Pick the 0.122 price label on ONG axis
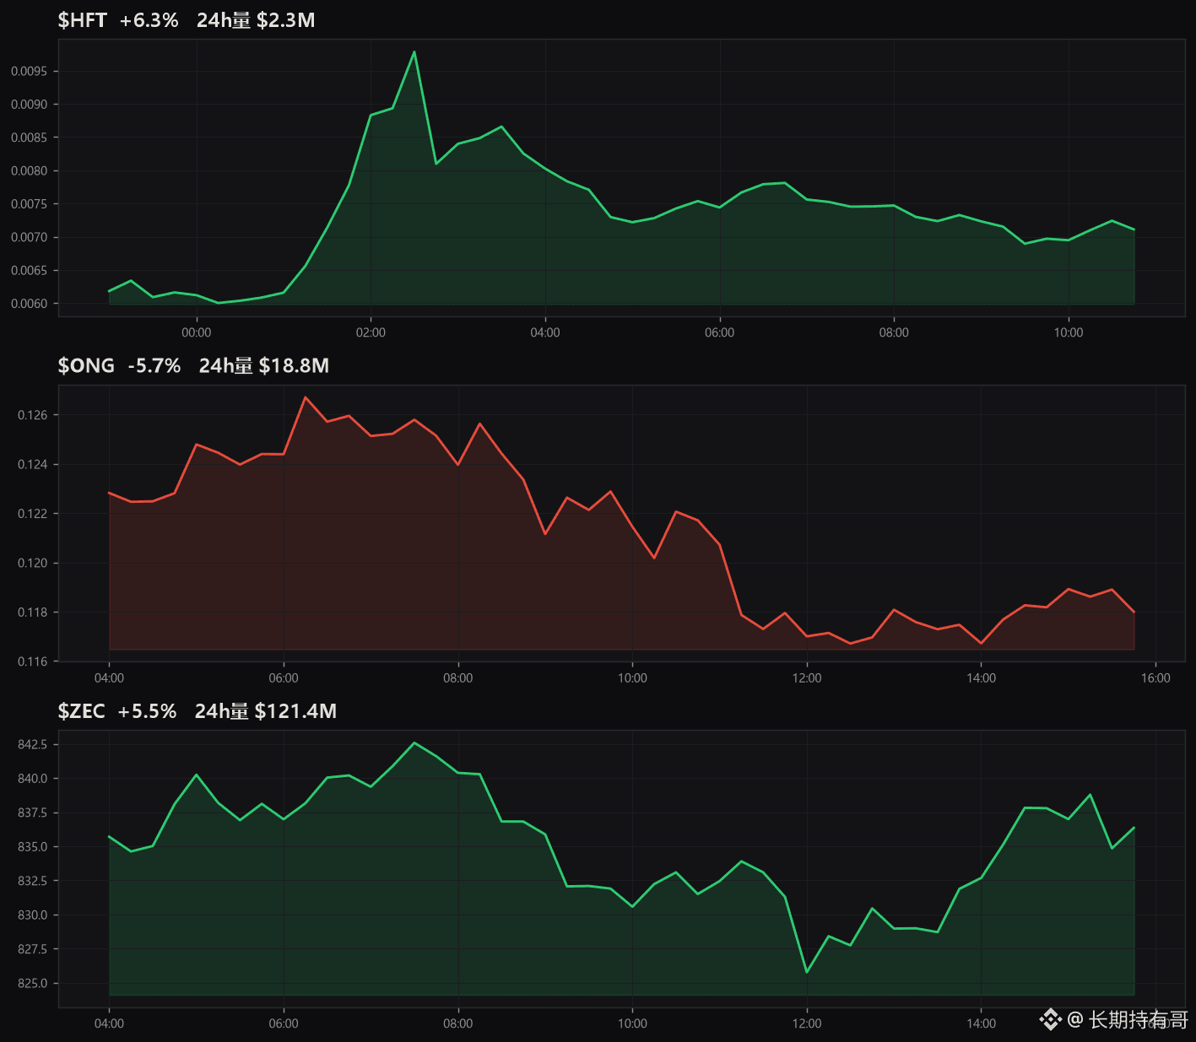Image resolution: width=1196 pixels, height=1042 pixels. pos(33,514)
